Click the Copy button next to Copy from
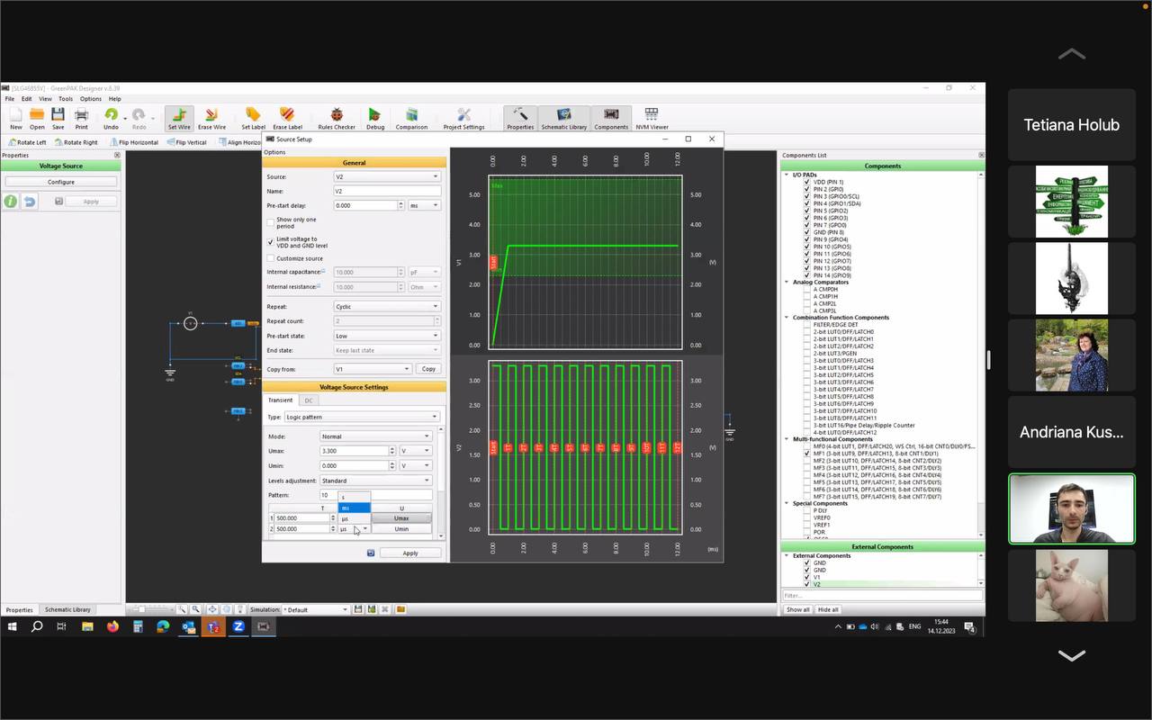Image resolution: width=1152 pixels, height=720 pixels. [428, 369]
